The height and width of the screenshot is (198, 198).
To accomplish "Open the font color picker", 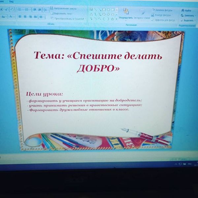I will tap(10, 16).
